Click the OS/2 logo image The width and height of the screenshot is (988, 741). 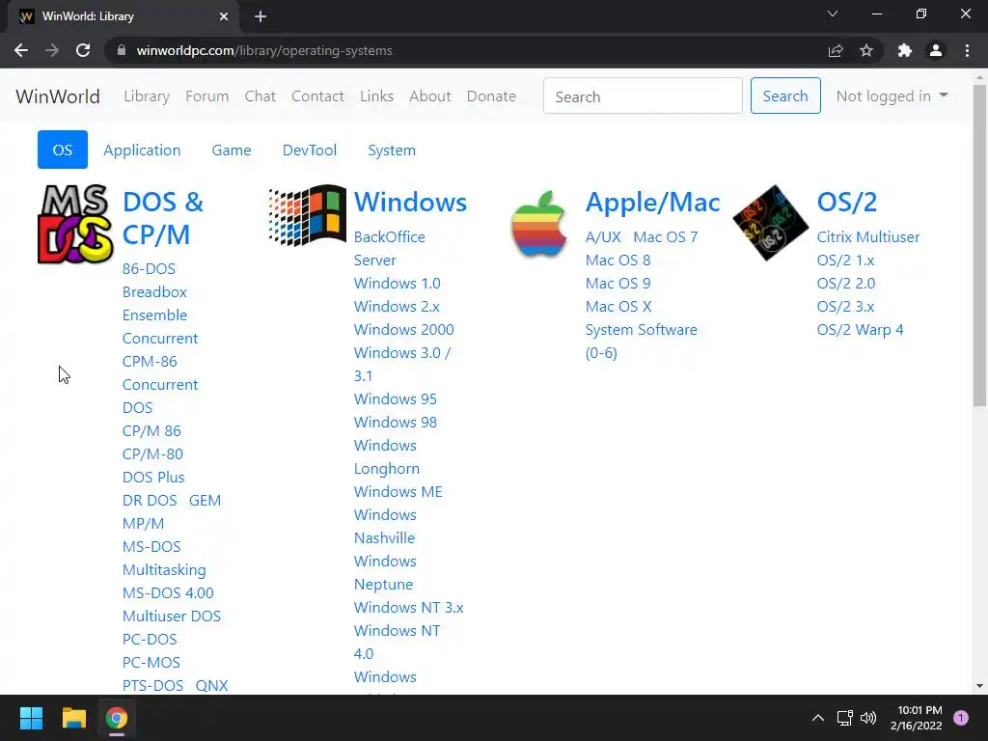pyautogui.click(x=771, y=223)
